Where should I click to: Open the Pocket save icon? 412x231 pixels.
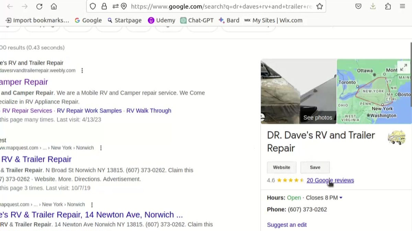point(358,7)
